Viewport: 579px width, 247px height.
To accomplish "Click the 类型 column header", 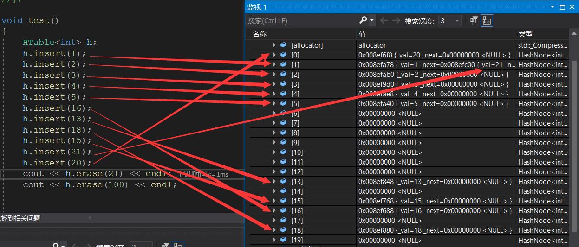I will pyautogui.click(x=525, y=34).
